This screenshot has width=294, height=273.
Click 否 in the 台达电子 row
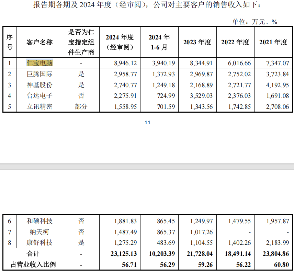pyautogui.click(x=81, y=95)
